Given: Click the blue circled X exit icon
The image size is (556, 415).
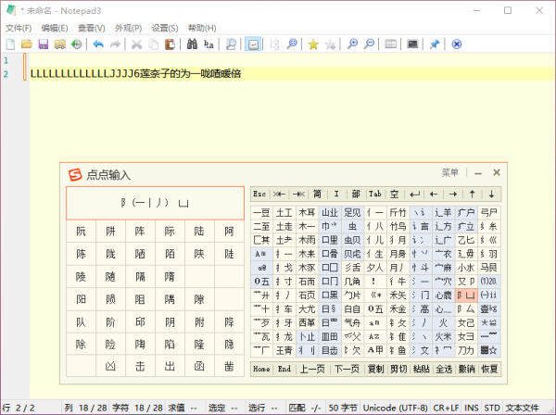Looking at the screenshot, I should [456, 44].
